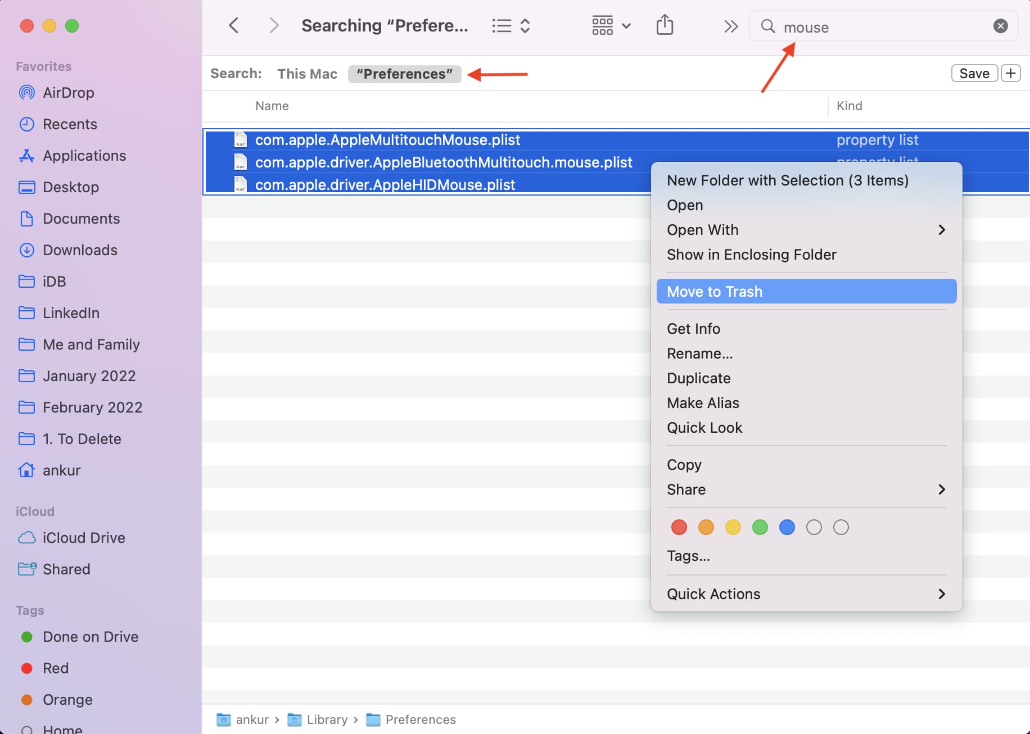
Task: Click ankur in the path bar
Action: (243, 719)
